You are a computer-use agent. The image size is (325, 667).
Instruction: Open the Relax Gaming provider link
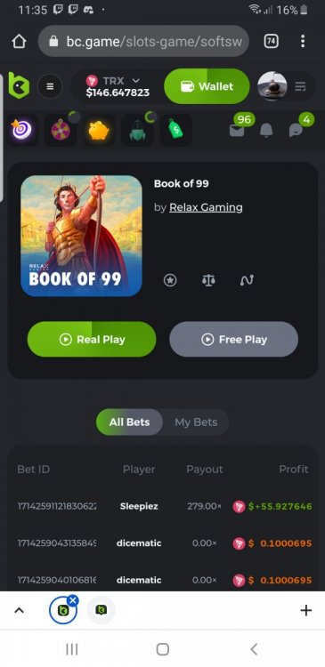pos(207,207)
